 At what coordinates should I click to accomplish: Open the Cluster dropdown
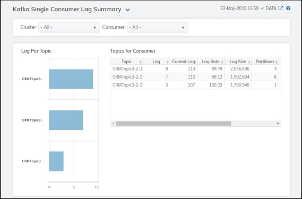click(69, 28)
